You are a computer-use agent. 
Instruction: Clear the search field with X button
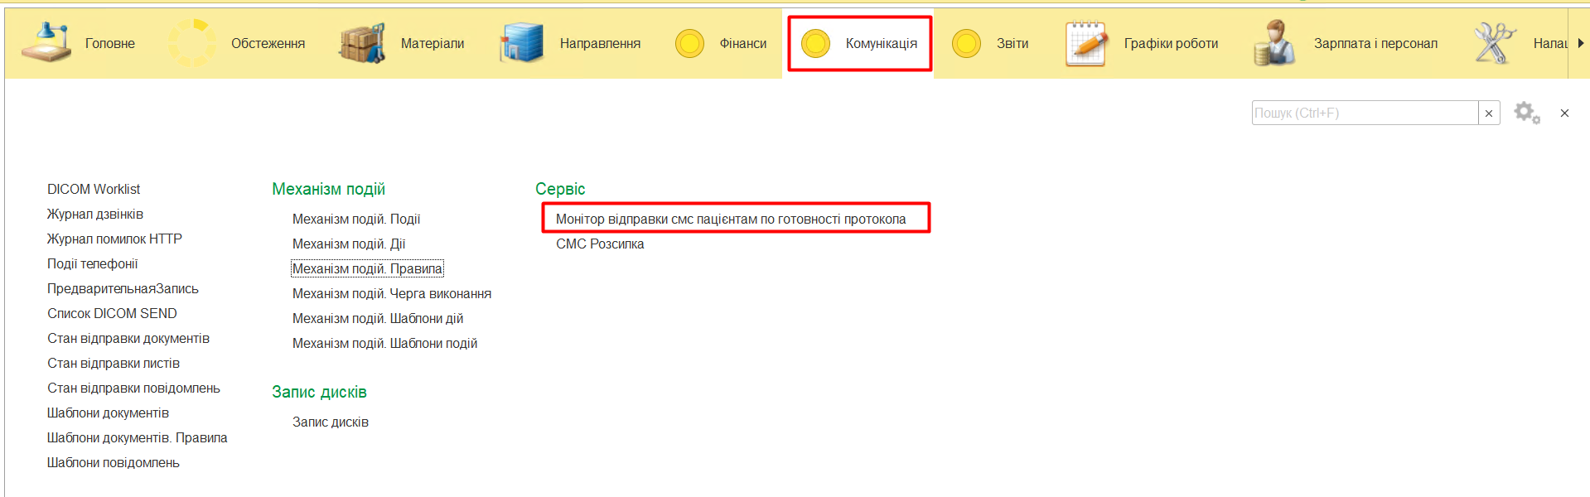click(x=1489, y=113)
